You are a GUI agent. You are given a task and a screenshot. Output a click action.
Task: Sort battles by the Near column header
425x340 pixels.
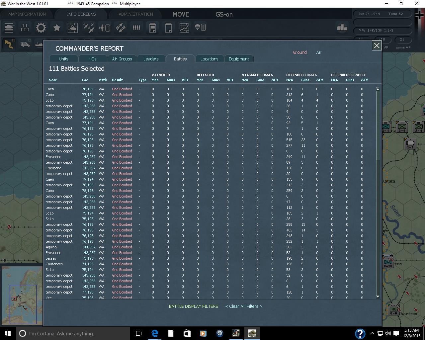pyautogui.click(x=53, y=80)
